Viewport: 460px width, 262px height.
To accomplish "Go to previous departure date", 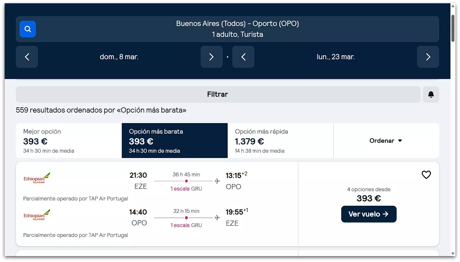I will [27, 57].
